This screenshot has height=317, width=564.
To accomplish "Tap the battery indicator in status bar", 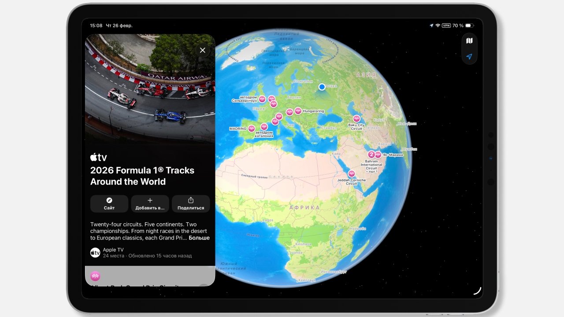I will 470,26.
